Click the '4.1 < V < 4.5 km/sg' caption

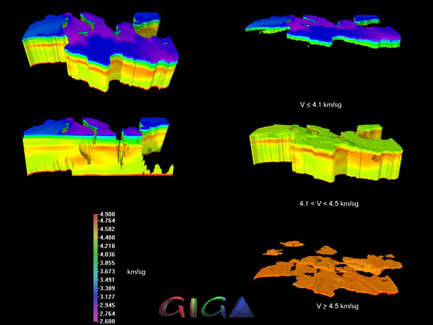329,204
